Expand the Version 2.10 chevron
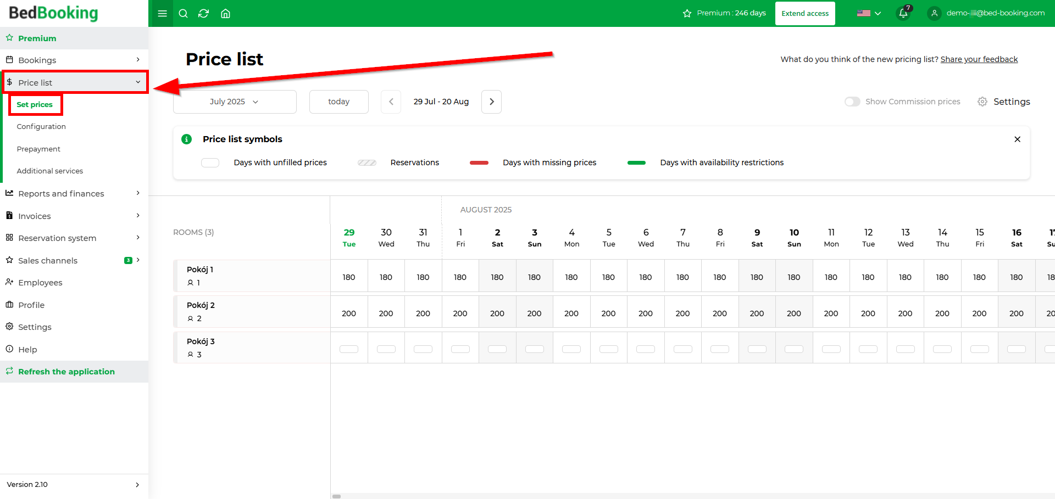1055x499 pixels. 137,485
